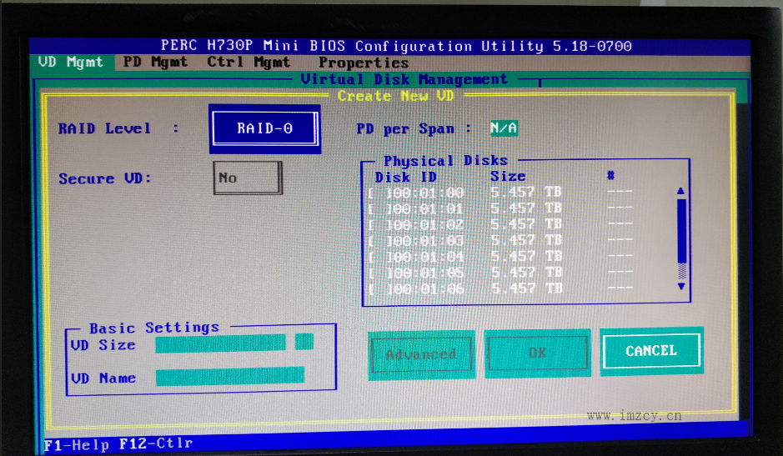Screen dimensions: 783x456
Task: Click the Physical Disks scrollbar thumb
Action: [x=681, y=231]
